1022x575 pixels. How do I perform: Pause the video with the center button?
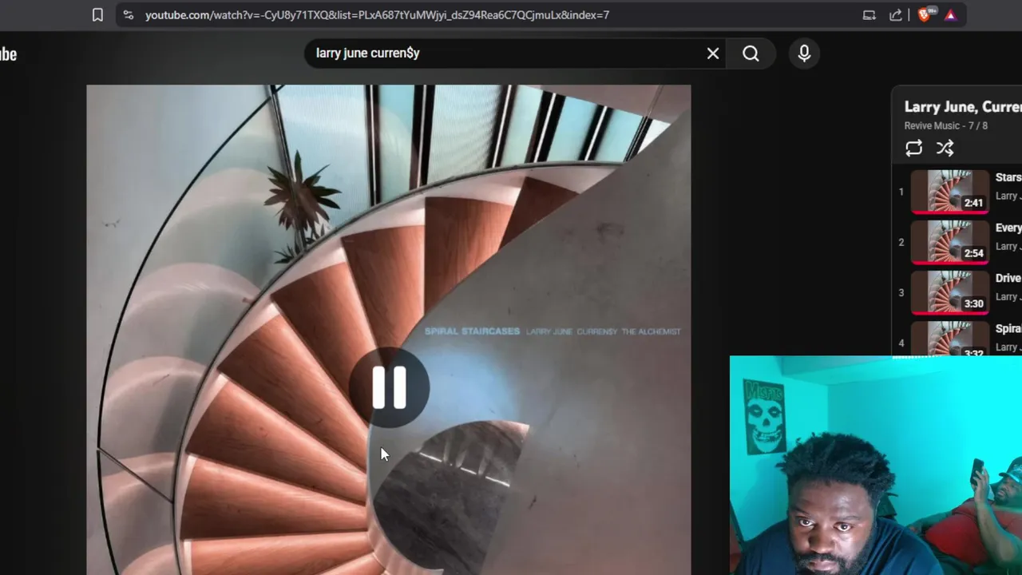[389, 388]
